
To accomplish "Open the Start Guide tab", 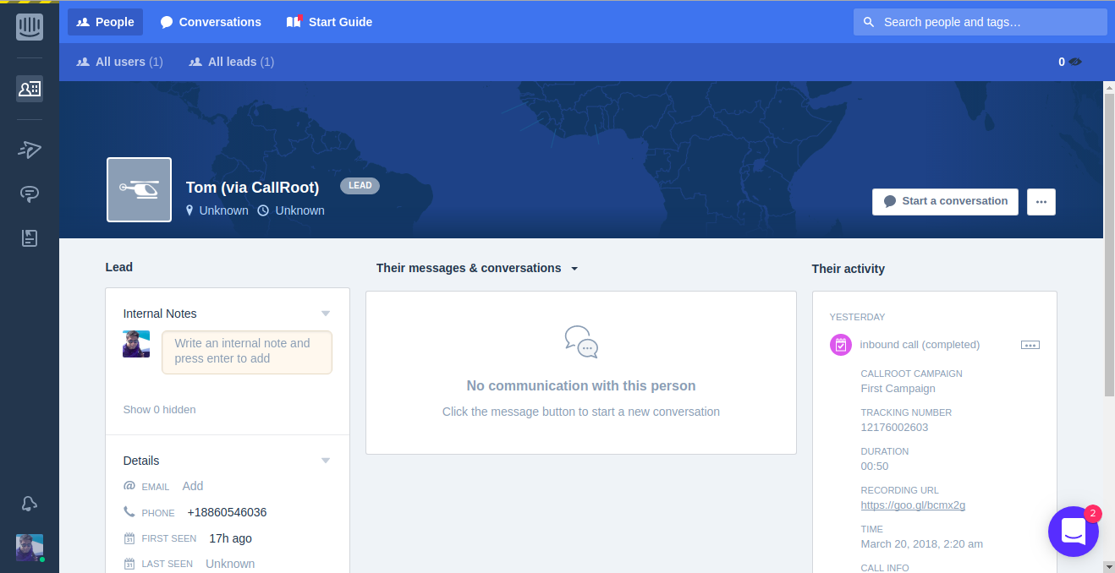I will [x=330, y=22].
